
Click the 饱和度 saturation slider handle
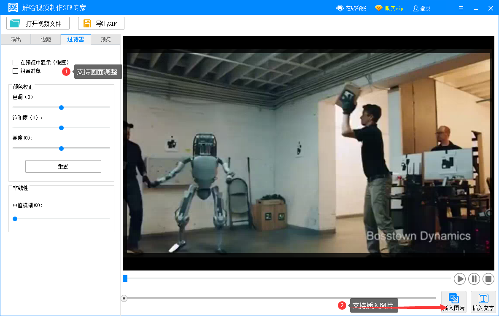pyautogui.click(x=61, y=128)
